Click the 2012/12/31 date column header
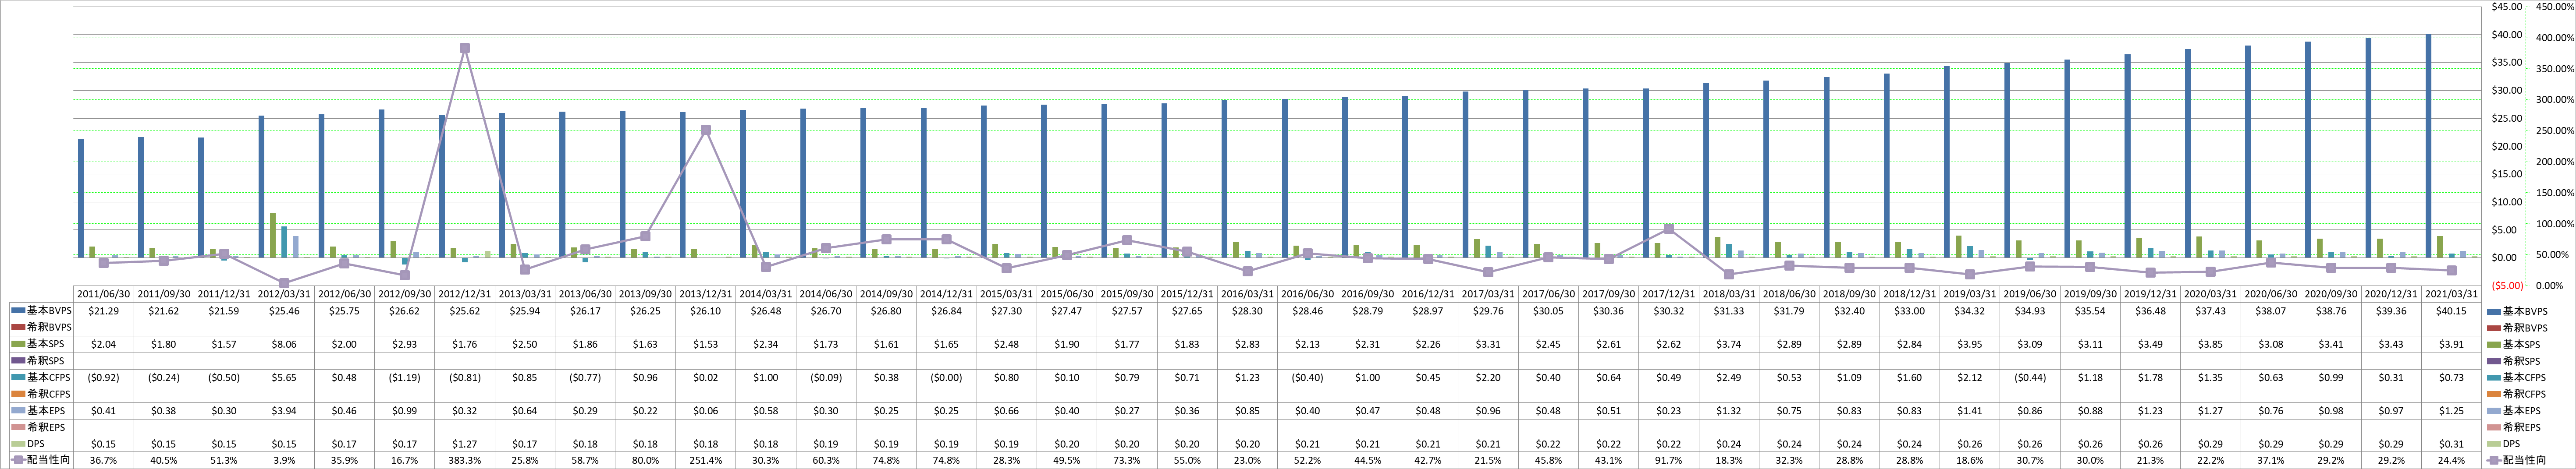2576x469 pixels. [x=465, y=294]
